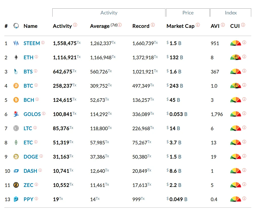Click the info icon beside Record header

point(153,25)
